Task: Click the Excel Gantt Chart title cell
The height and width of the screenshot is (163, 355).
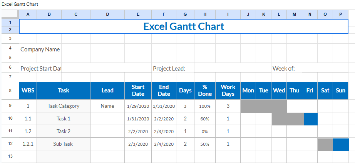Action: coord(183,26)
